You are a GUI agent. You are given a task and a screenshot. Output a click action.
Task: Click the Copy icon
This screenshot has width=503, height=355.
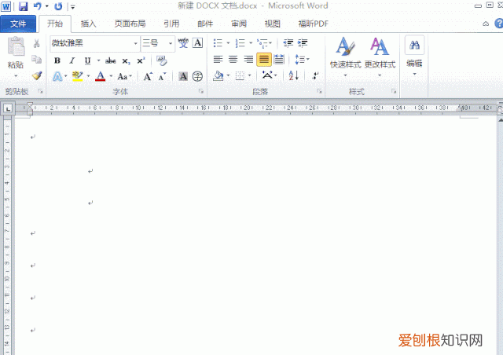[37, 60]
